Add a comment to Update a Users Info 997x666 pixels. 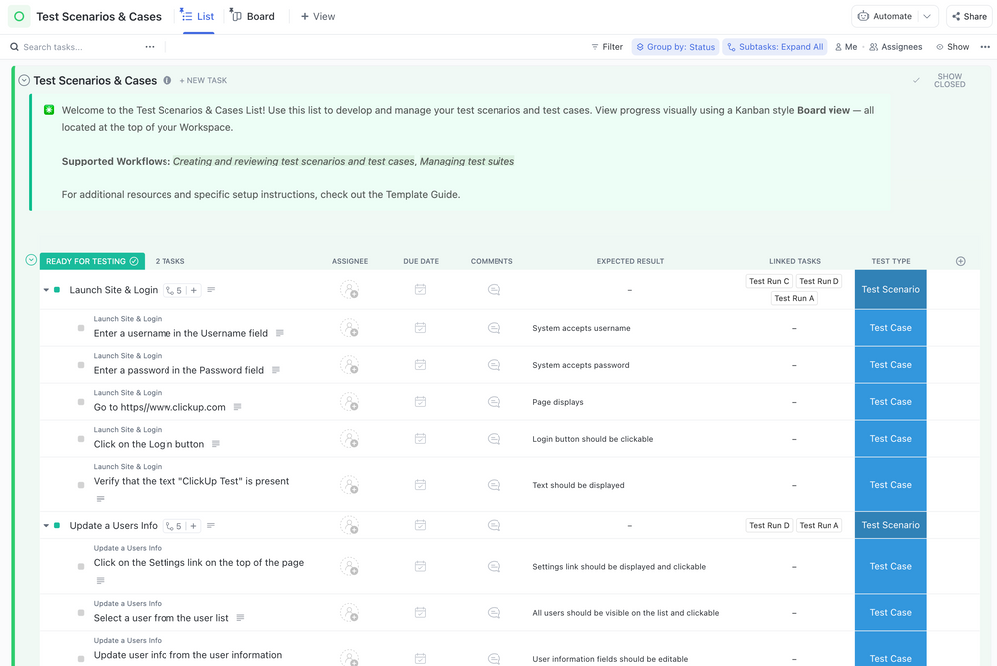[493, 525]
